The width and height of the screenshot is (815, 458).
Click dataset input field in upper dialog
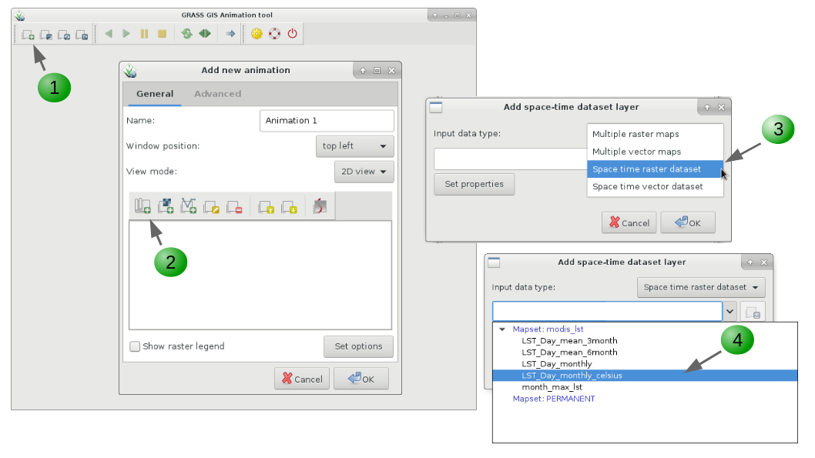coord(511,159)
